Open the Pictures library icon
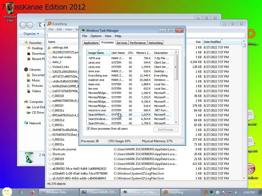 click(29, 86)
